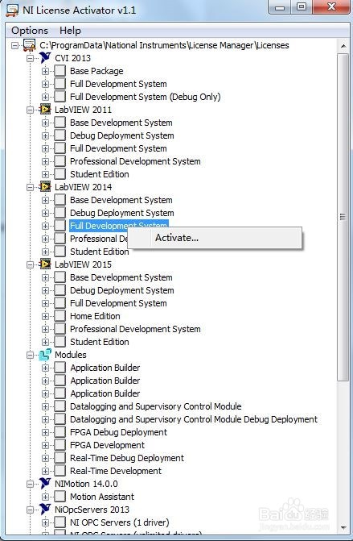353x541 pixels.
Task: Check the Real-Time Development checkbox
Action: coord(60,471)
